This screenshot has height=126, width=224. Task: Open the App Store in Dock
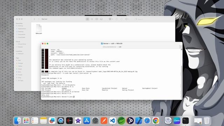[86, 121]
